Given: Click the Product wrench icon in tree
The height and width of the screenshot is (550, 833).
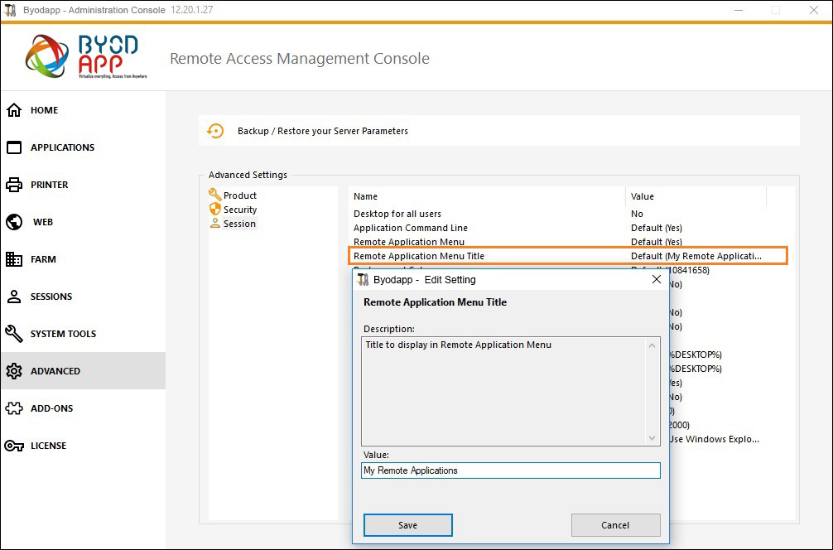Looking at the screenshot, I should (214, 195).
